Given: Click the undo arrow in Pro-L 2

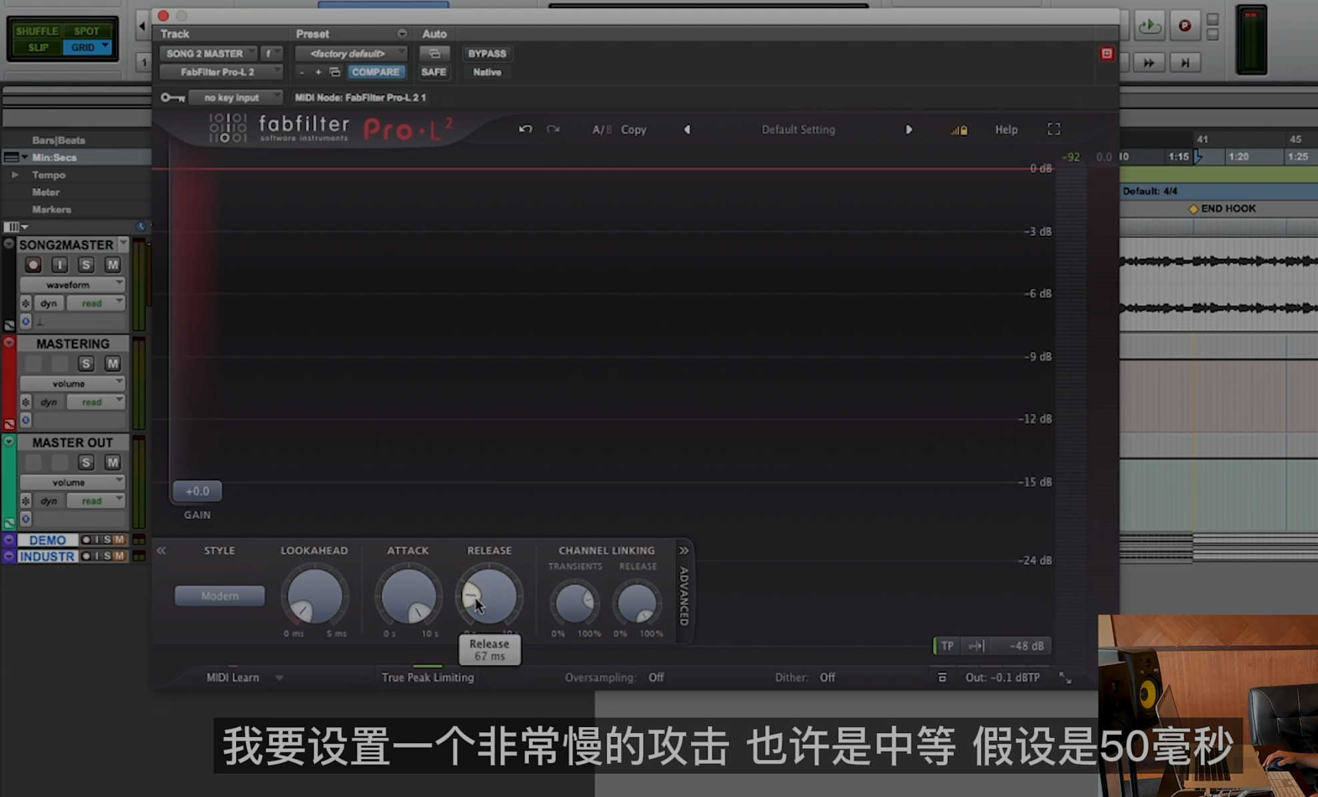Looking at the screenshot, I should click(x=526, y=129).
